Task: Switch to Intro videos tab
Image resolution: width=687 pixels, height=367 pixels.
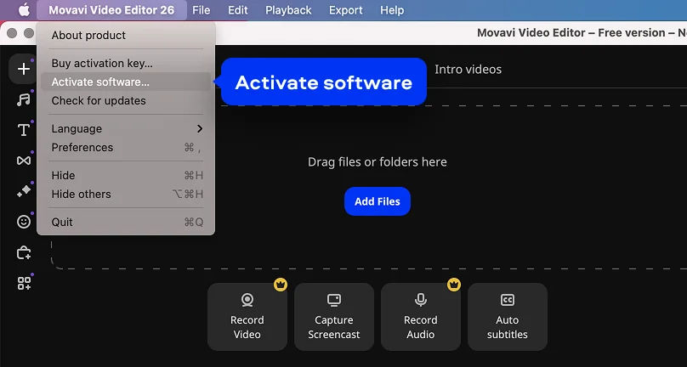Action: [x=468, y=69]
